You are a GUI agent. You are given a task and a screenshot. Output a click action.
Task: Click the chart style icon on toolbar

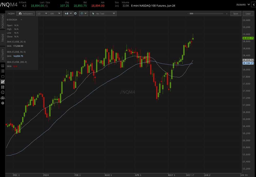[x=67, y=13]
